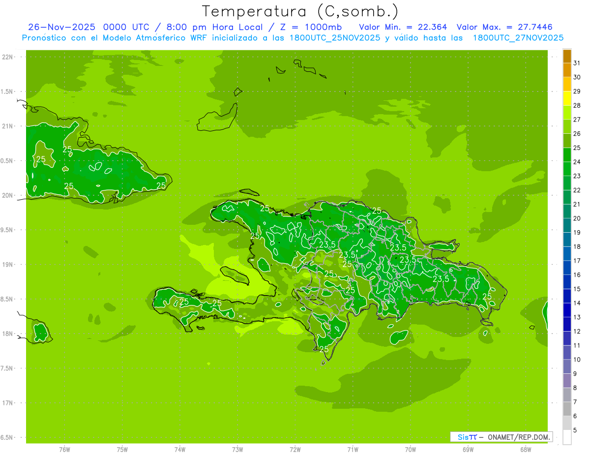Screen dimensions: 590x456
Task: Click the longitude axis label '71W'
Action: click(x=353, y=450)
